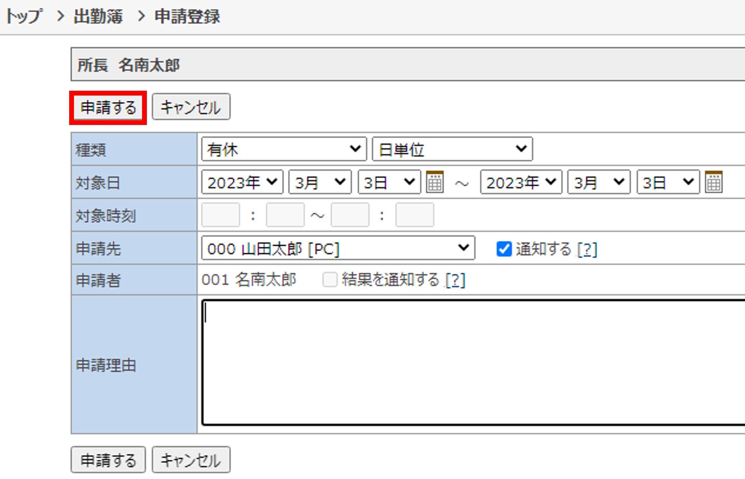The image size is (745, 479).
Task: Enable the 結果を通知する checkbox
Action: pos(330,280)
